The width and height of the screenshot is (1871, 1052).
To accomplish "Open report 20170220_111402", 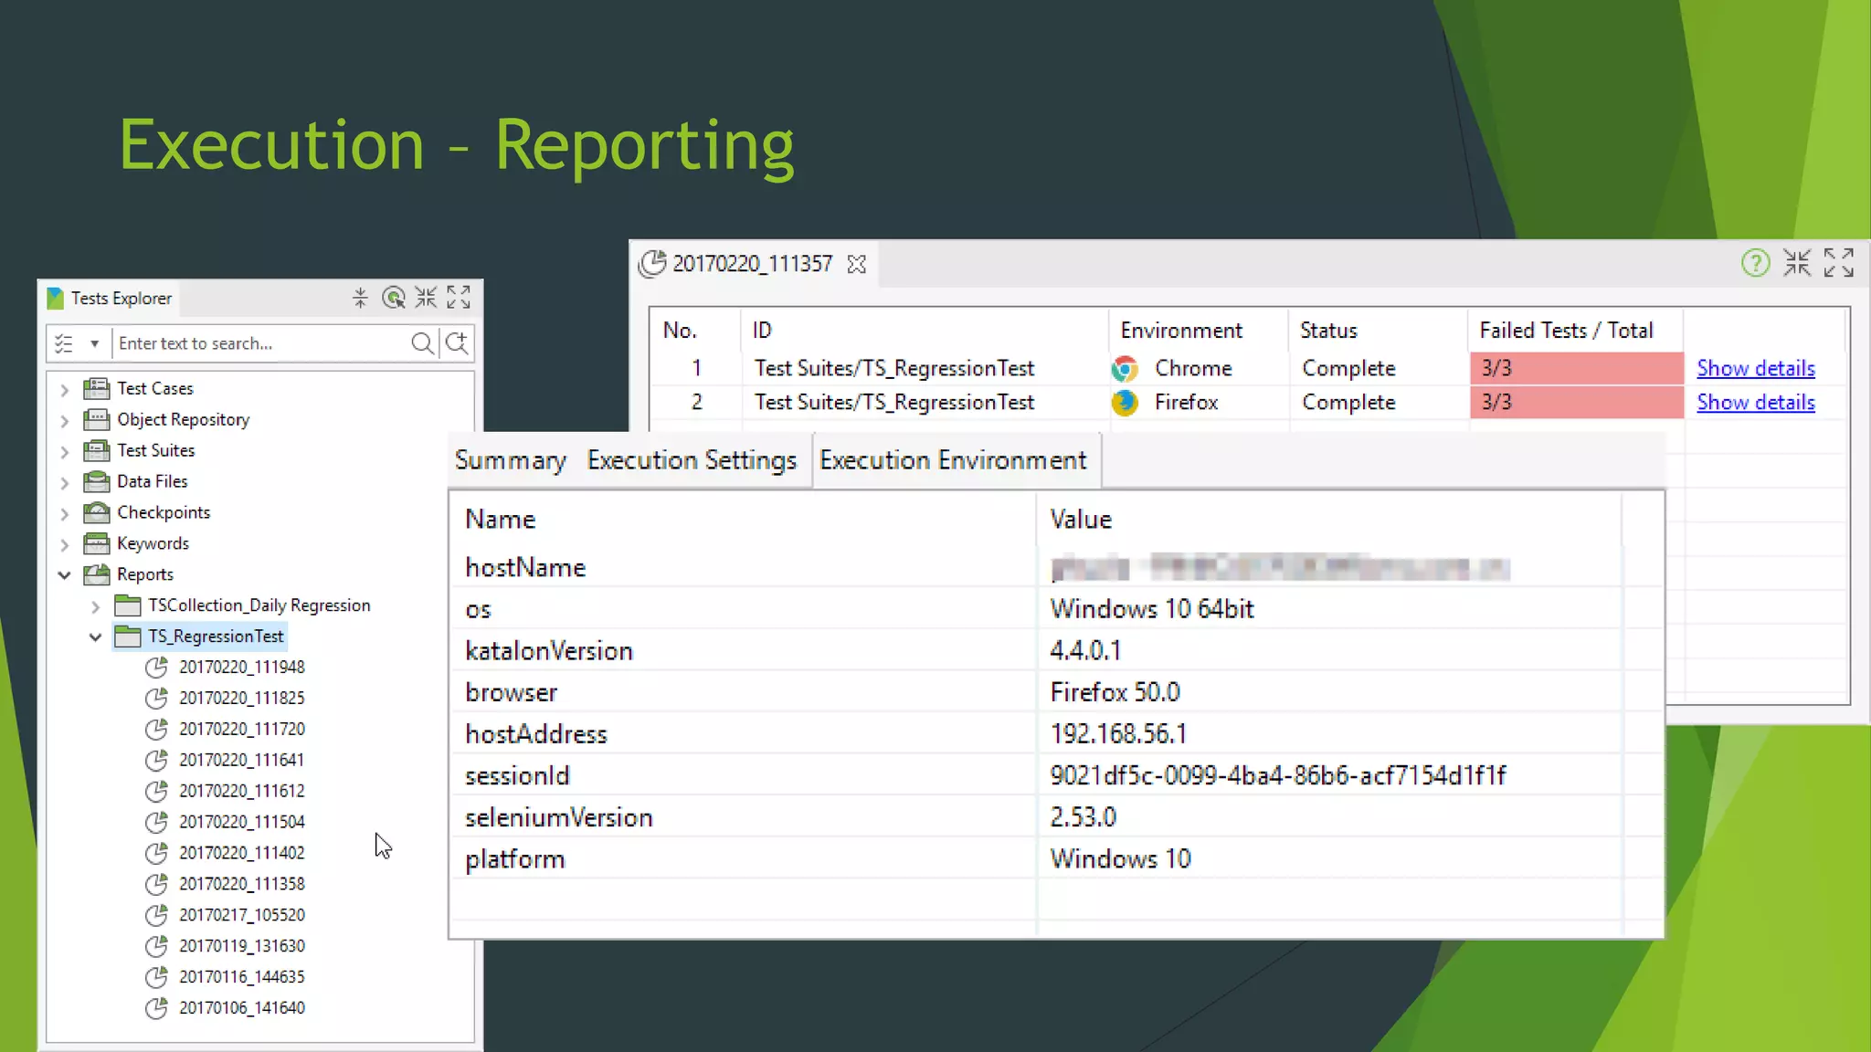I will (241, 854).
